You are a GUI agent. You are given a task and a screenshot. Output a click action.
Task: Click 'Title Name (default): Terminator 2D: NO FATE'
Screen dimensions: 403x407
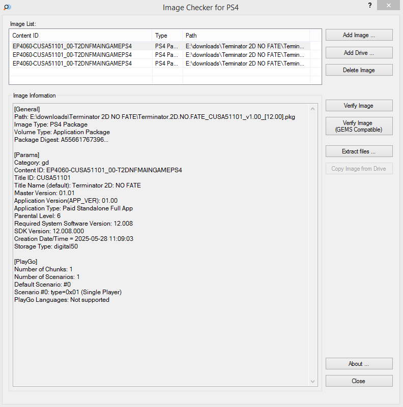coord(77,185)
